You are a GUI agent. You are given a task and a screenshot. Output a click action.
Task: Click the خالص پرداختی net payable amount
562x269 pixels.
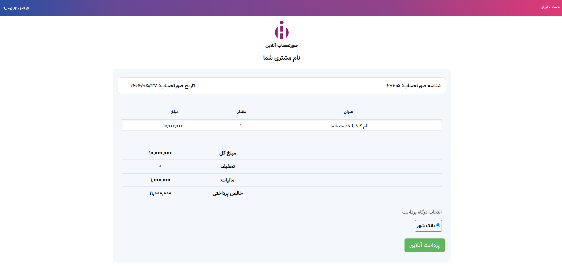coord(160,193)
